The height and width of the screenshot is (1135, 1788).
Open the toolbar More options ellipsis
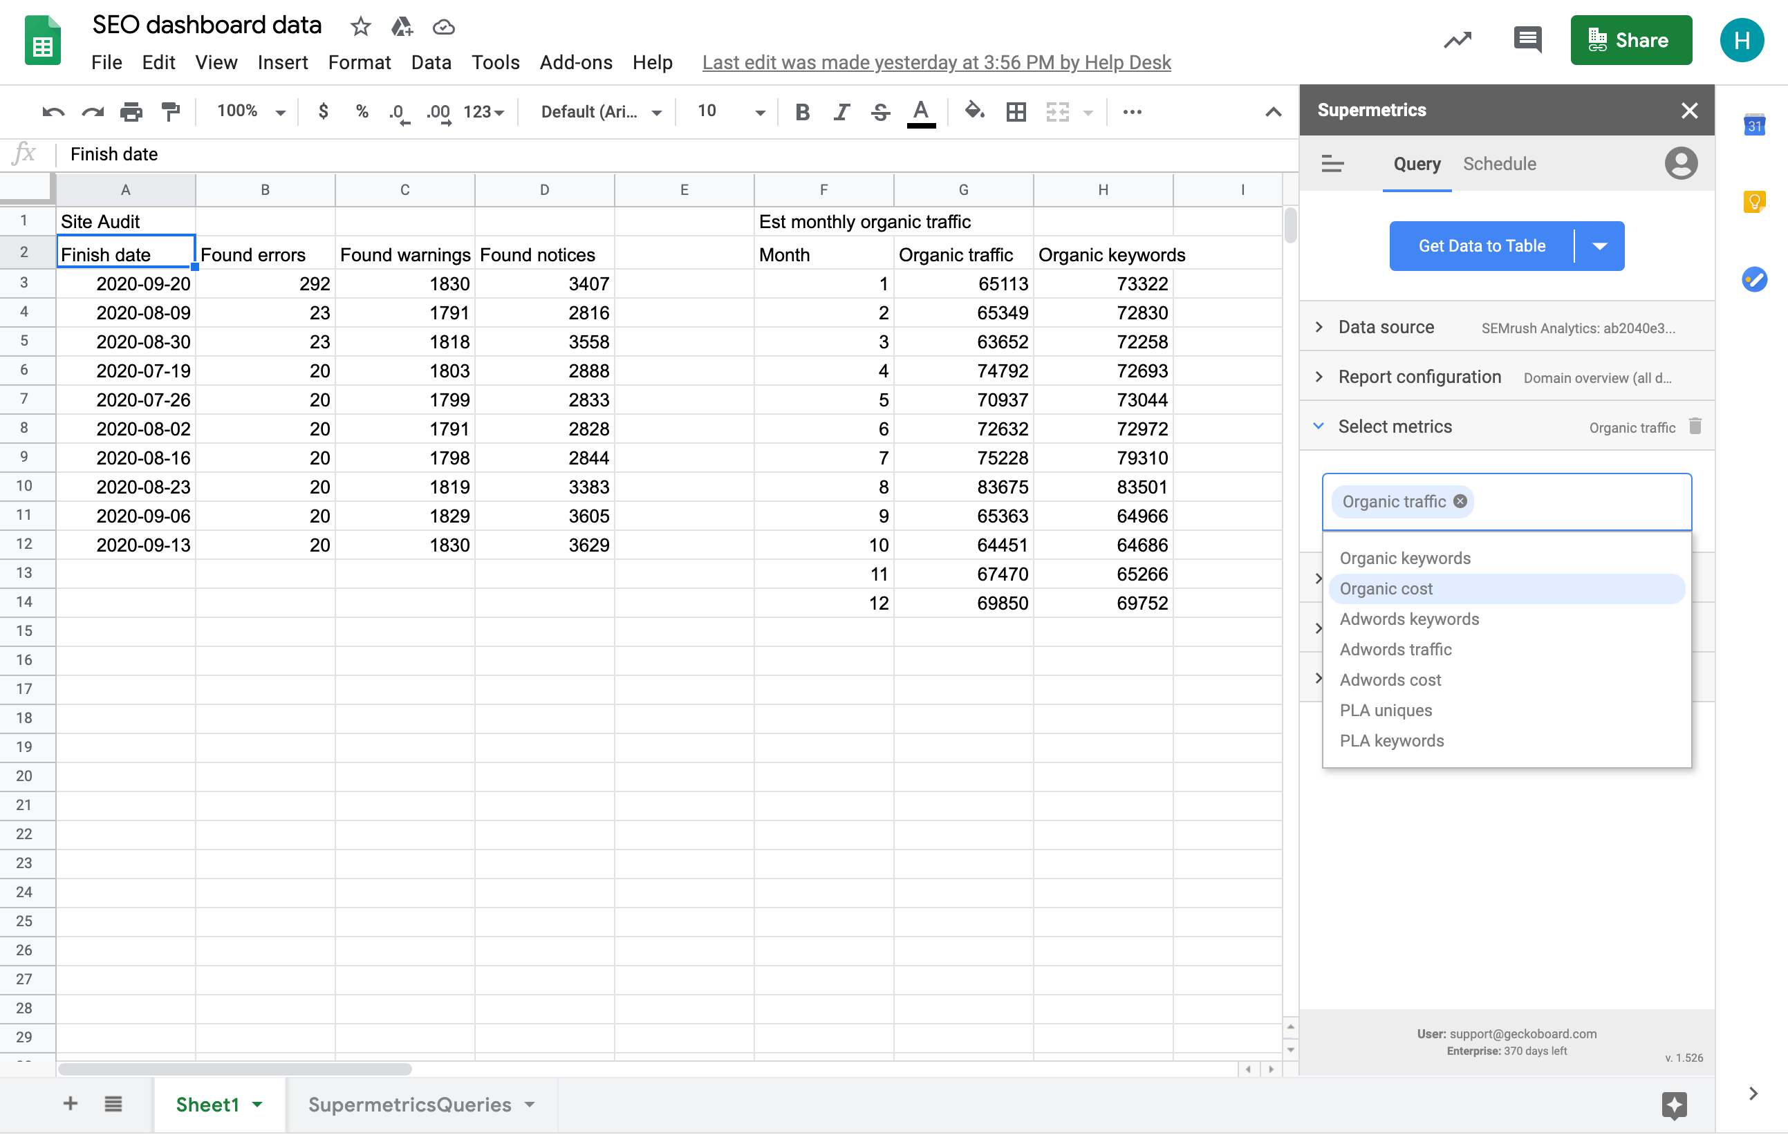coord(1132,112)
